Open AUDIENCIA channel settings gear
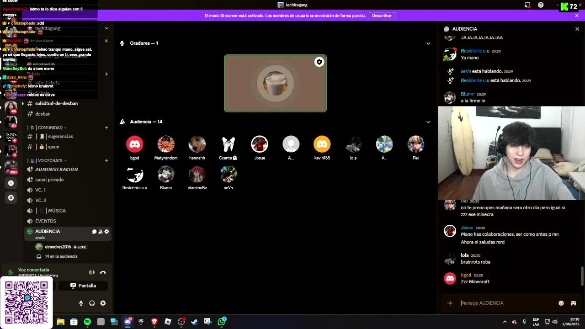This screenshot has width=585, height=329. [x=106, y=232]
